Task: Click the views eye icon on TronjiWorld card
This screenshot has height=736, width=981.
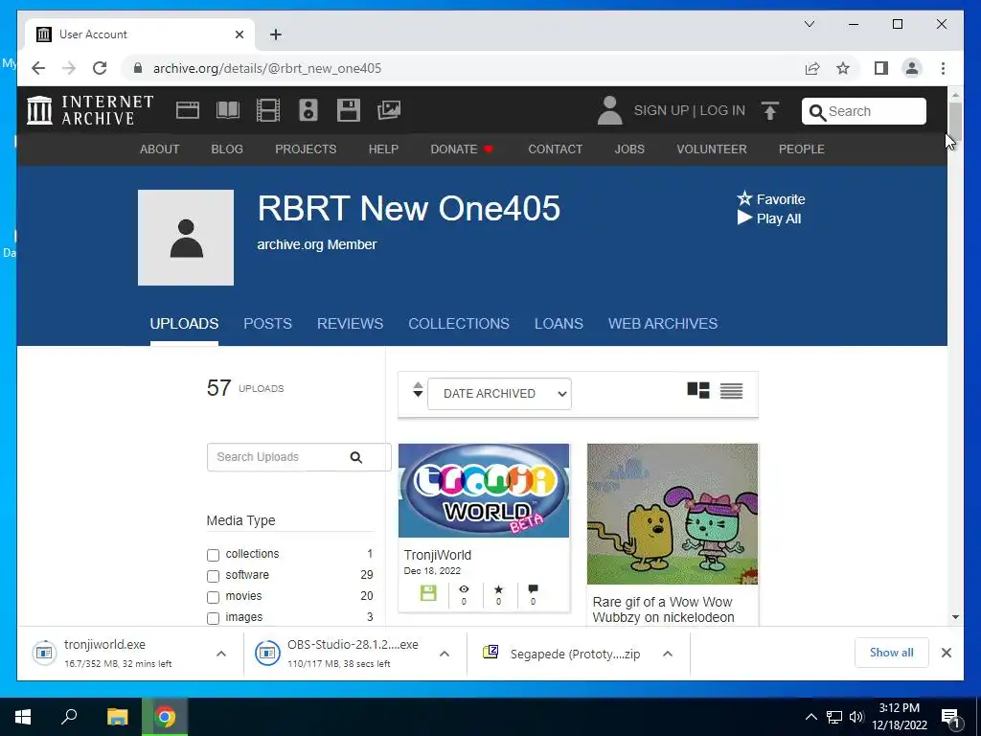Action: point(464,589)
